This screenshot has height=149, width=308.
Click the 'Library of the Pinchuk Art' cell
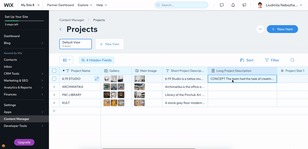click(185, 95)
